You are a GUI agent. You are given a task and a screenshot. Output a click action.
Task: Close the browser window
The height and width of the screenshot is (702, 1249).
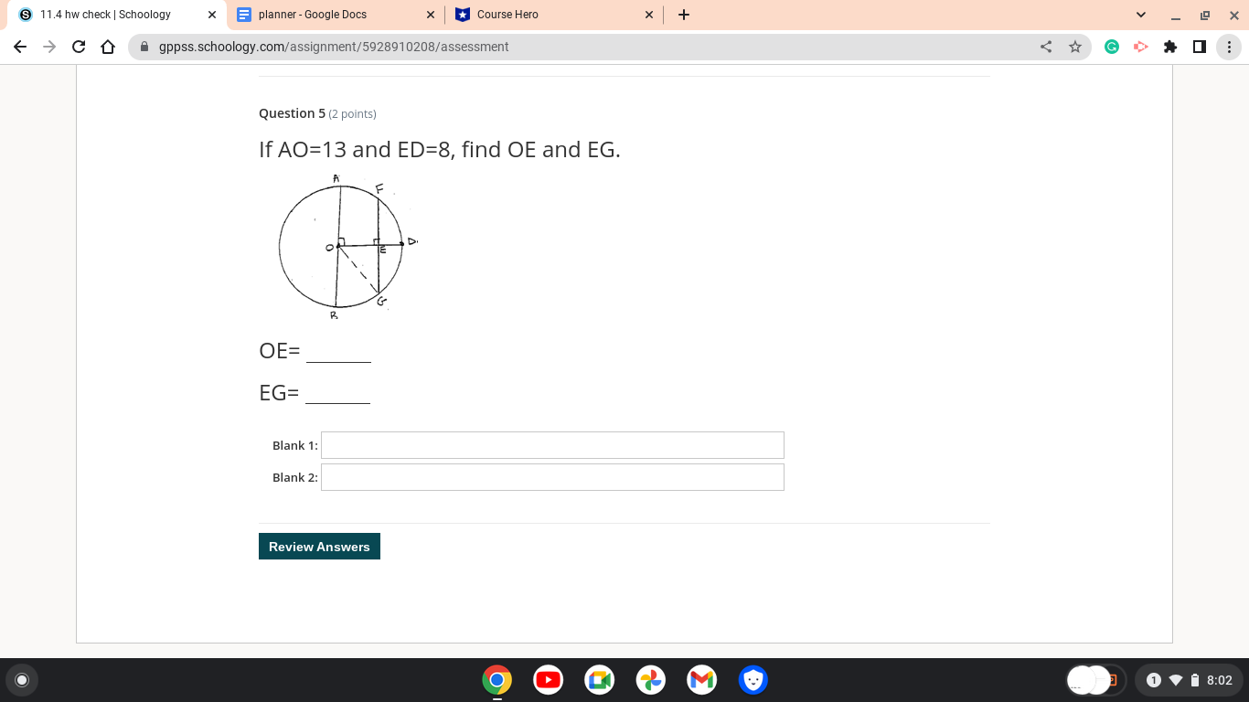(1234, 15)
